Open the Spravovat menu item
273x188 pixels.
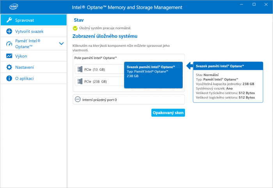24,20
